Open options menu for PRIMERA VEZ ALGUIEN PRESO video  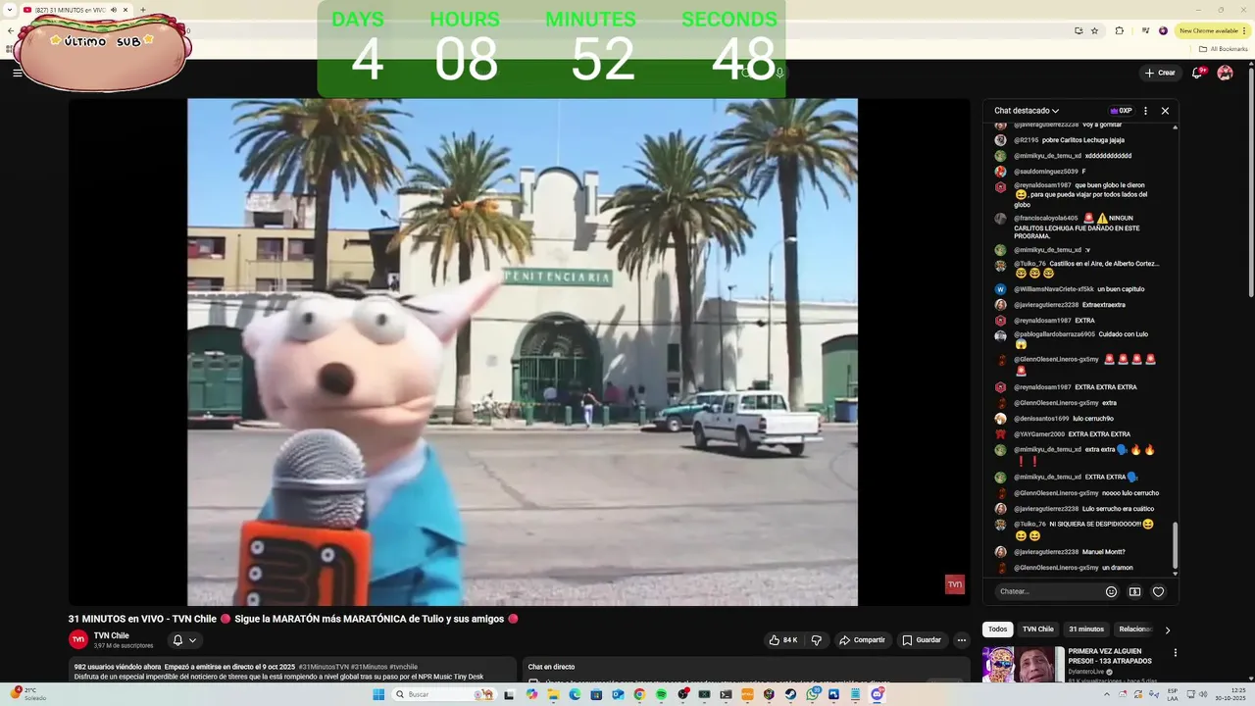1175,653
